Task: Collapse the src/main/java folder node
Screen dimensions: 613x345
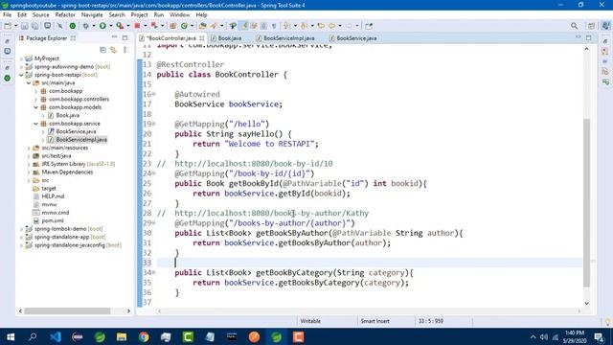Action: point(29,83)
